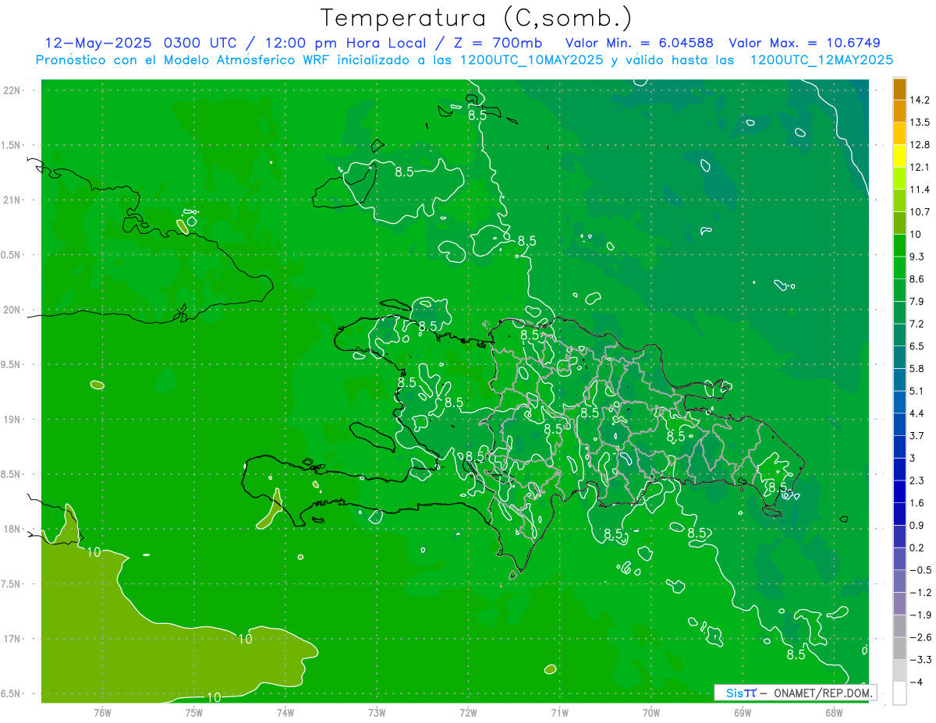
Task: Click the '18N' latitude axis label
Action: pos(13,529)
